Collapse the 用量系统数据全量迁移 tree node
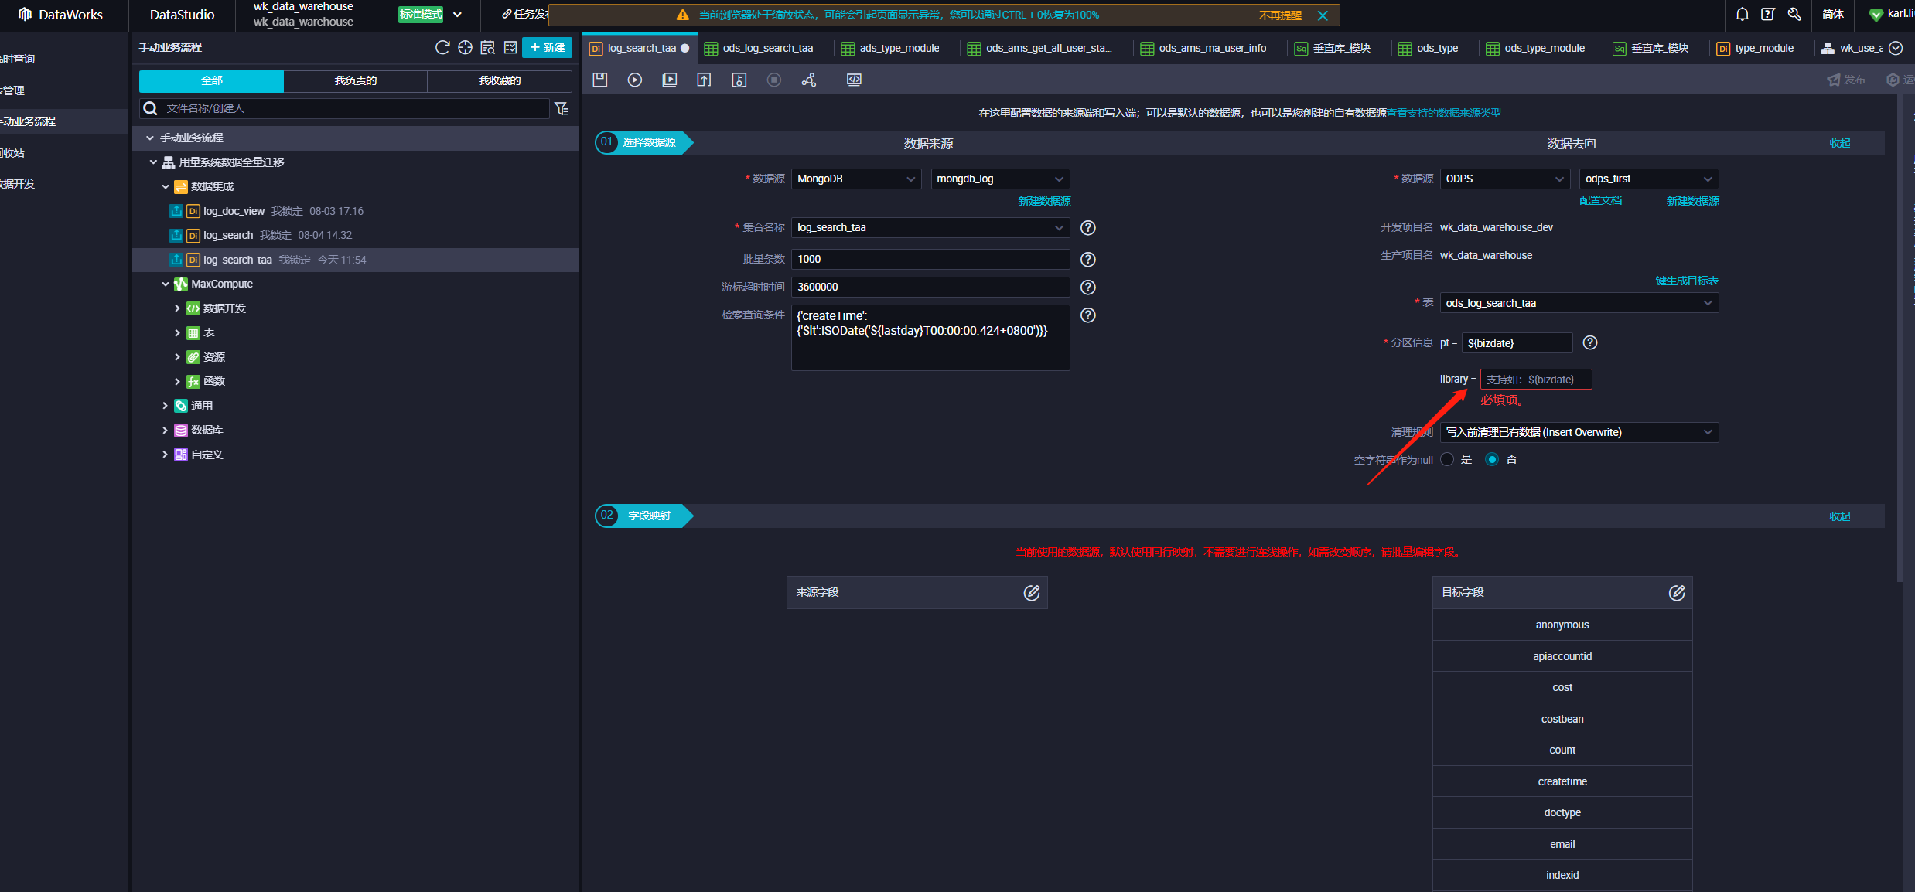 [x=153, y=162]
